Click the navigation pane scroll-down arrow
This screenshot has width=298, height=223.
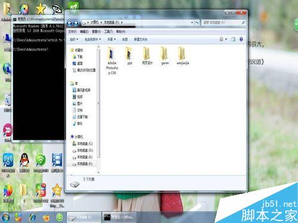coord(98,172)
